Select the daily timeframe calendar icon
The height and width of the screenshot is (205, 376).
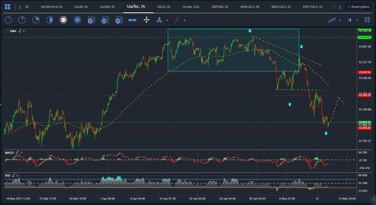(91, 20)
